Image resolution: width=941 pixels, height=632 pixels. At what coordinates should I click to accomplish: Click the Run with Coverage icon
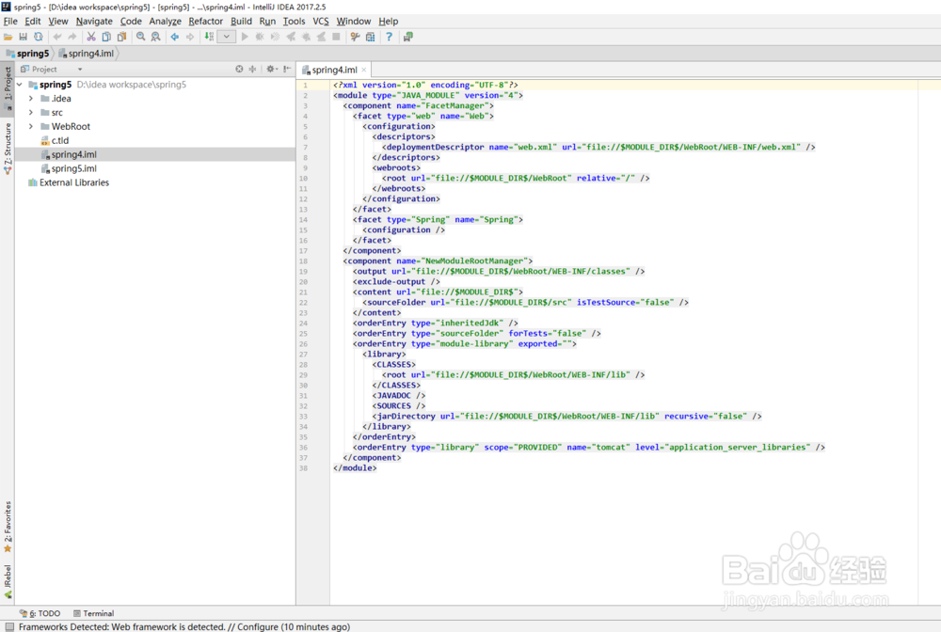point(275,38)
